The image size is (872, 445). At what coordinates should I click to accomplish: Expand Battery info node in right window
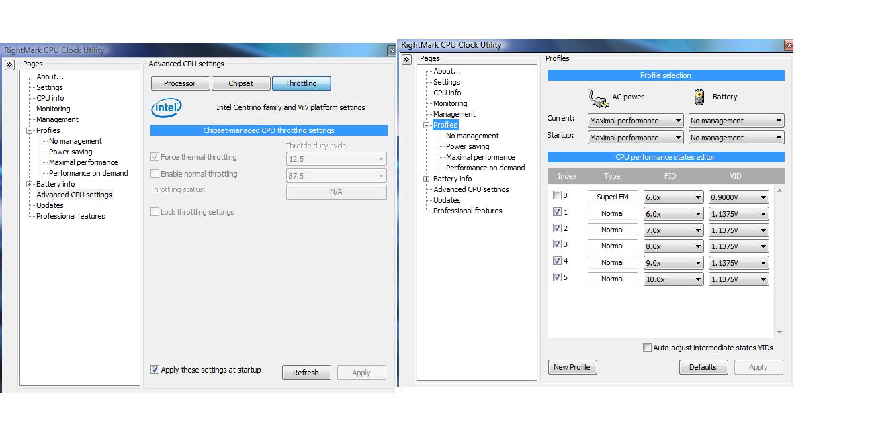(427, 179)
